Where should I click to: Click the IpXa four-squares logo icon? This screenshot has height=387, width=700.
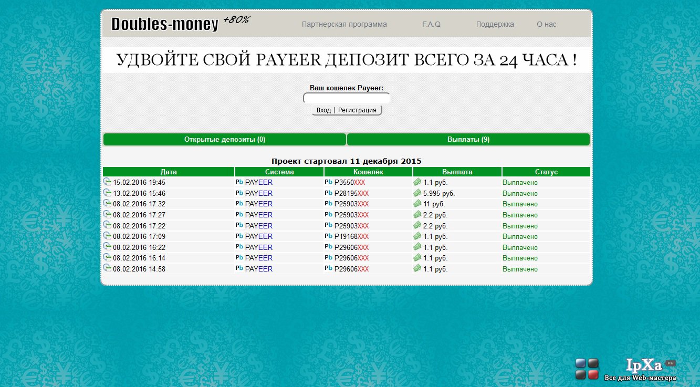[x=587, y=369]
